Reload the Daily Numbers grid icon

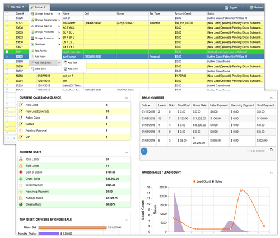point(271,150)
